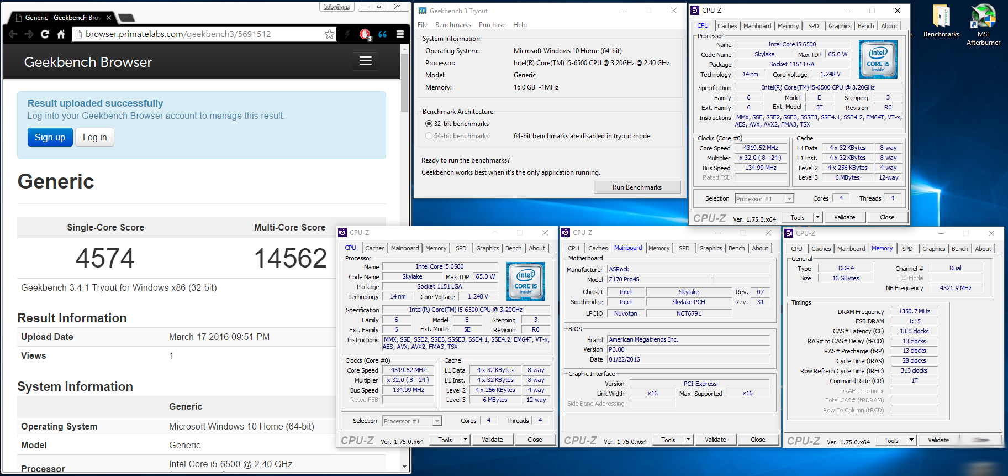Viewport: 1008px width, 476px height.
Task: Open MSI Afterburner desktop shortcut
Action: click(983, 25)
